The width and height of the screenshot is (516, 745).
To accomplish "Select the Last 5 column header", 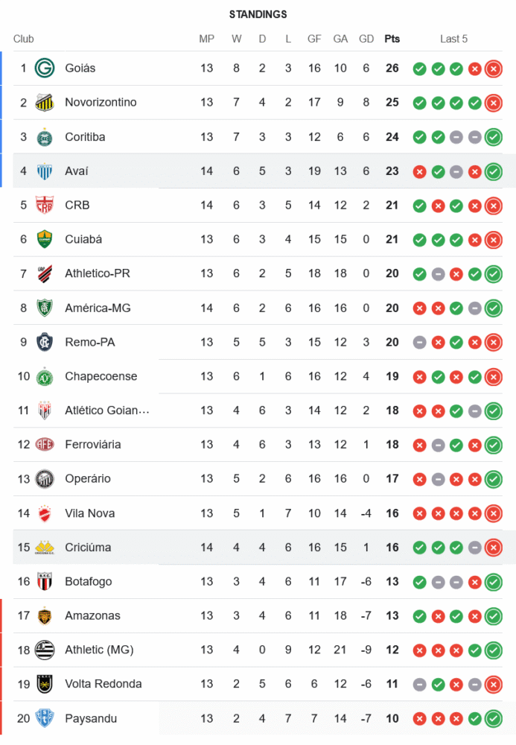I will coord(453,39).
